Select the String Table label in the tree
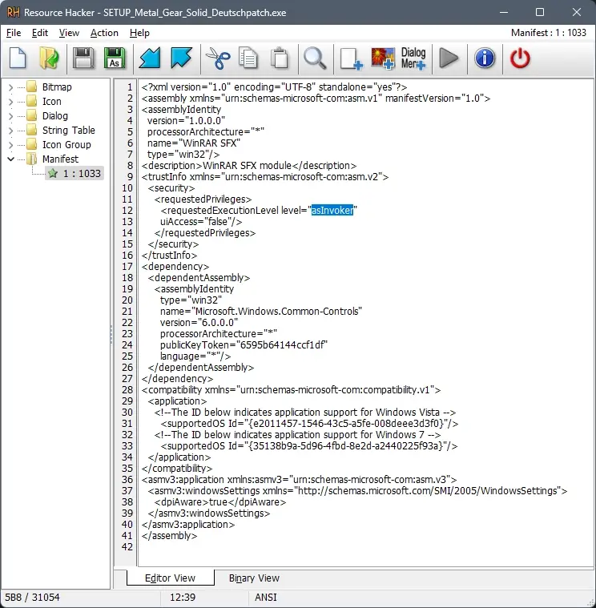Image resolution: width=596 pixels, height=608 pixels. tap(69, 131)
